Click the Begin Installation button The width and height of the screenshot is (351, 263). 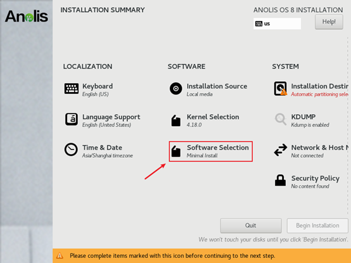point(317,226)
